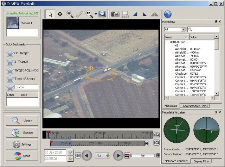Click the volume slider handle

[x=143, y=155]
